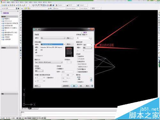
Task: Click the 取消 Cancel button
Action: point(81,86)
